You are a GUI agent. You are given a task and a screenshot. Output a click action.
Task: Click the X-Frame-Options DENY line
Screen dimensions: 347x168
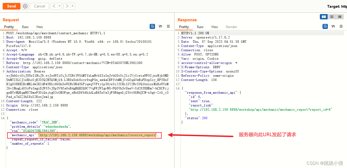tap(201, 67)
